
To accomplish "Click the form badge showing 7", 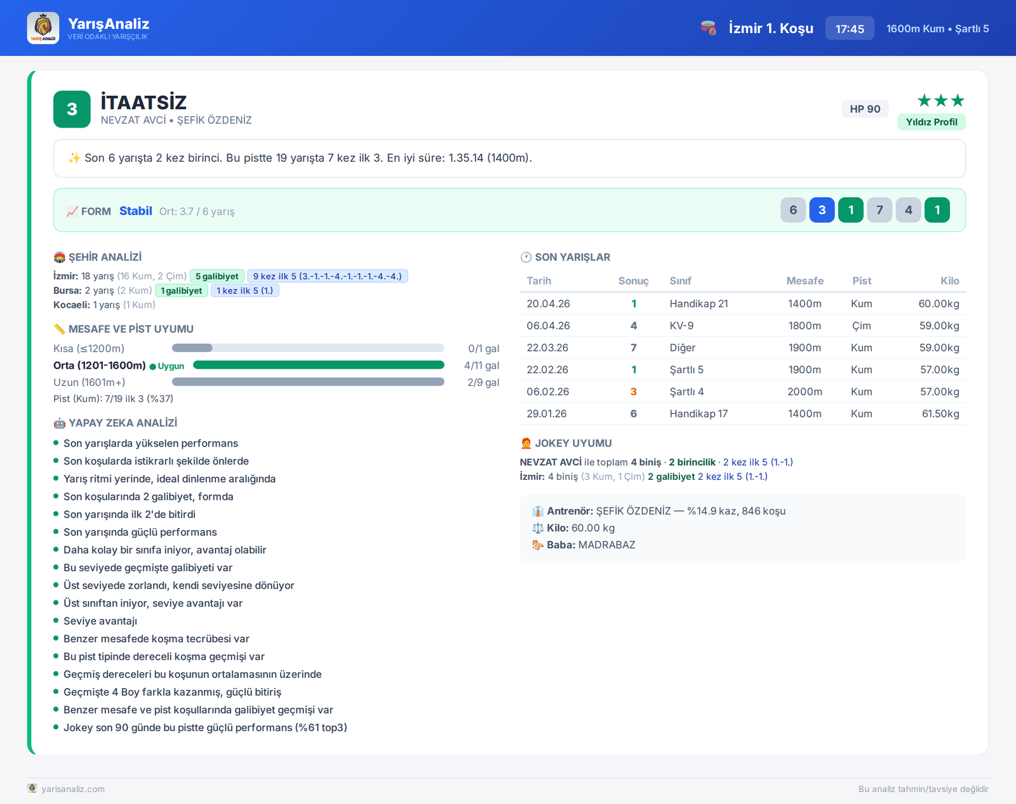I will click(x=879, y=210).
